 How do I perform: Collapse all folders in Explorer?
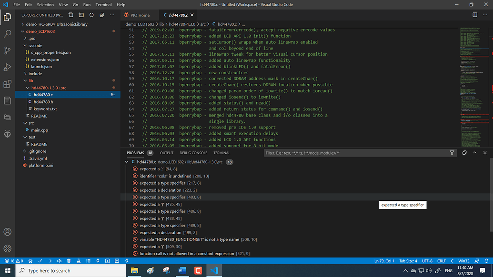coord(101,15)
